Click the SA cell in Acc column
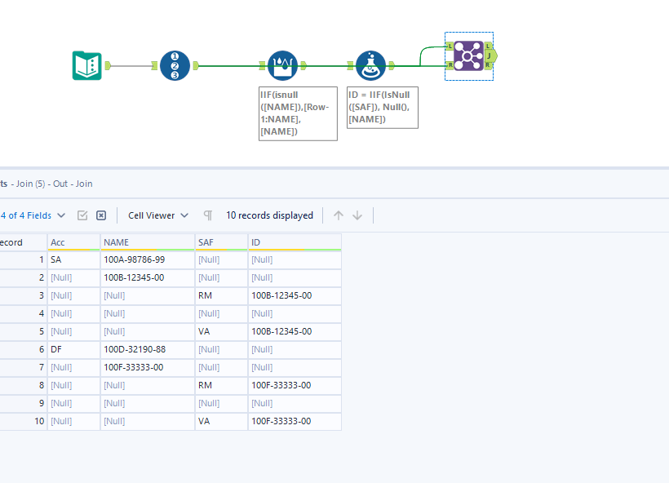This screenshot has width=669, height=483. tap(73, 259)
